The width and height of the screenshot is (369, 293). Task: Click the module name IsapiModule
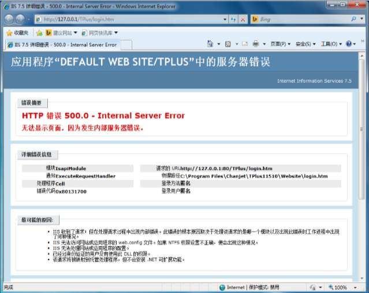[71, 168]
